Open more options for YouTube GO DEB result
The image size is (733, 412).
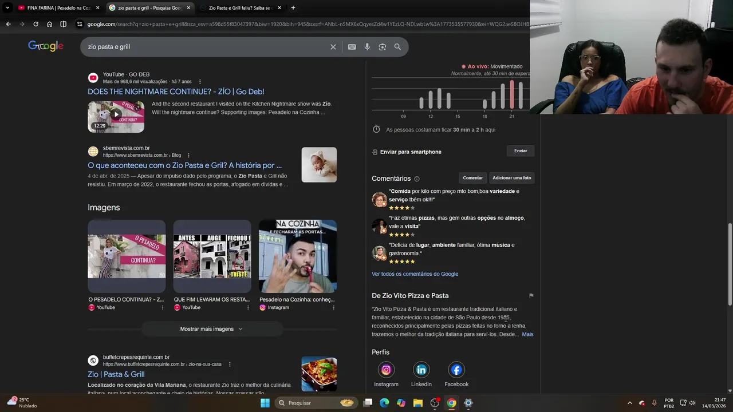click(200, 82)
